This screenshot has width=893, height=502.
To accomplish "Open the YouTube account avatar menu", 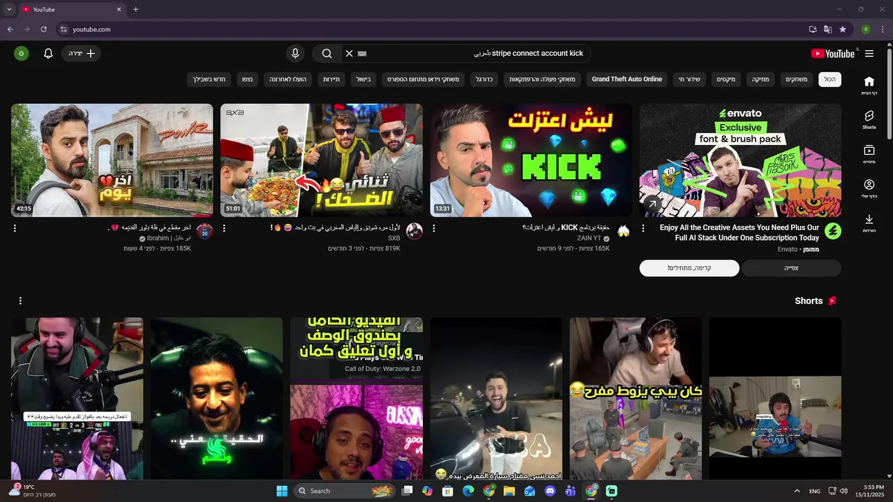I will click(x=21, y=54).
